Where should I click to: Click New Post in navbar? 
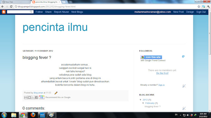(x=178, y=12)
